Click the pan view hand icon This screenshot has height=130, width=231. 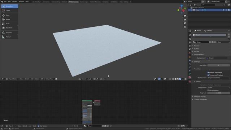(185, 19)
